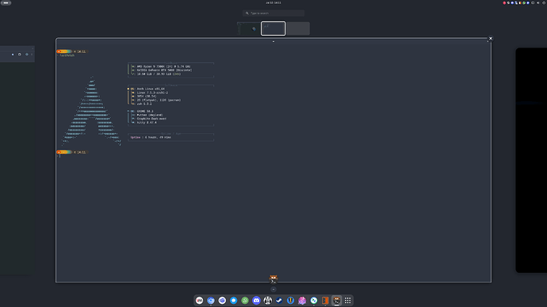This screenshot has height=307, width=547.
Task: Select the first workspace thumbnail
Action: [x=249, y=28]
